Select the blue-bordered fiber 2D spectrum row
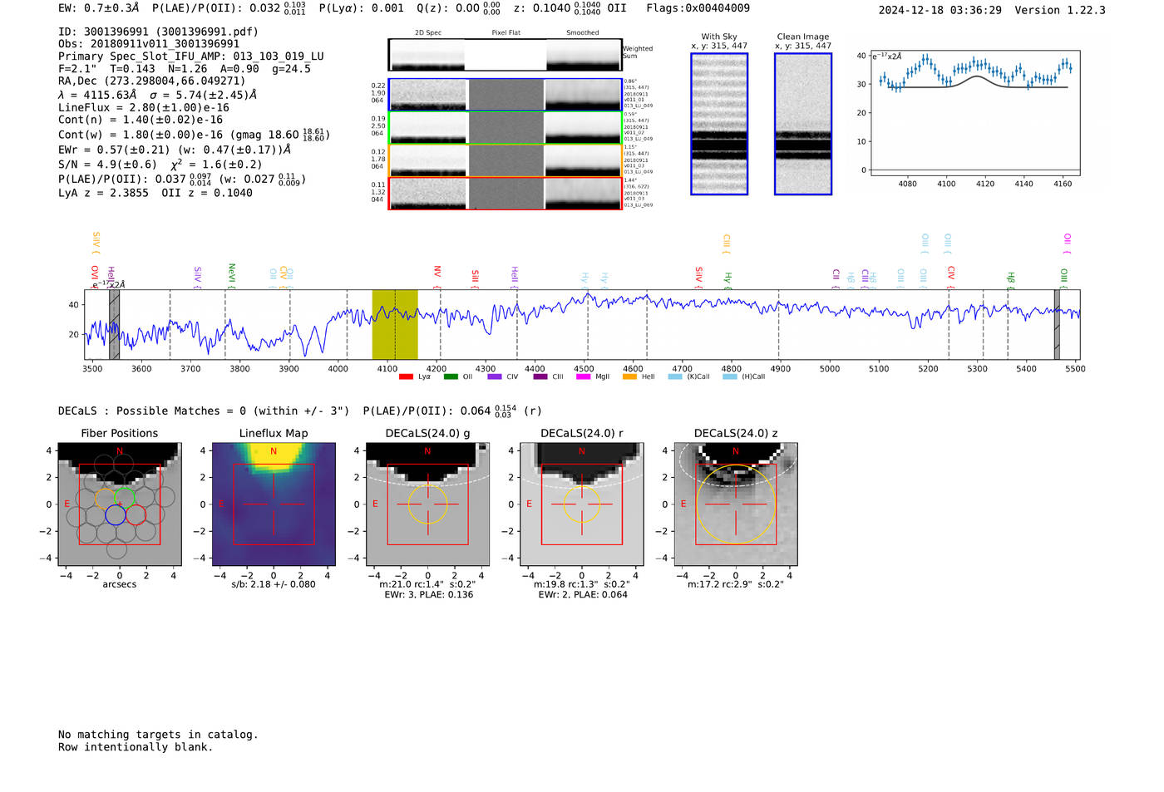The height and width of the screenshot is (792, 1164). click(x=505, y=95)
